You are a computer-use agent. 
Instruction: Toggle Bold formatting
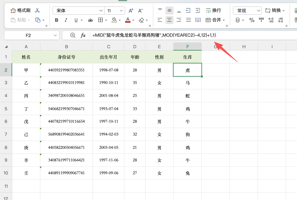56,20
